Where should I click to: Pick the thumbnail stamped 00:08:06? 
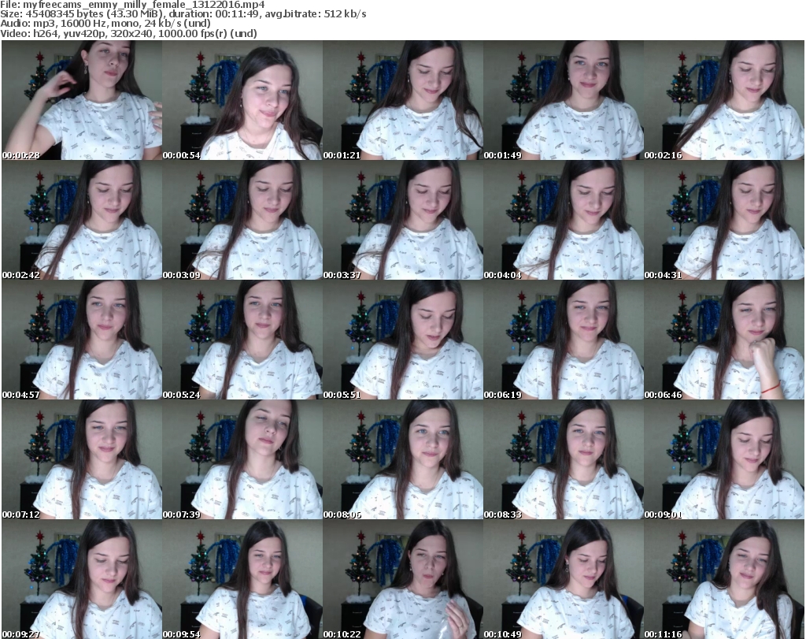click(x=402, y=459)
